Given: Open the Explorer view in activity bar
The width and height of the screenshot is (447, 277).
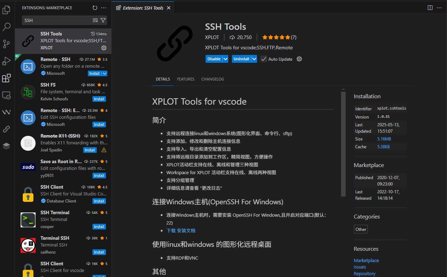Looking at the screenshot, I should tap(6, 10).
